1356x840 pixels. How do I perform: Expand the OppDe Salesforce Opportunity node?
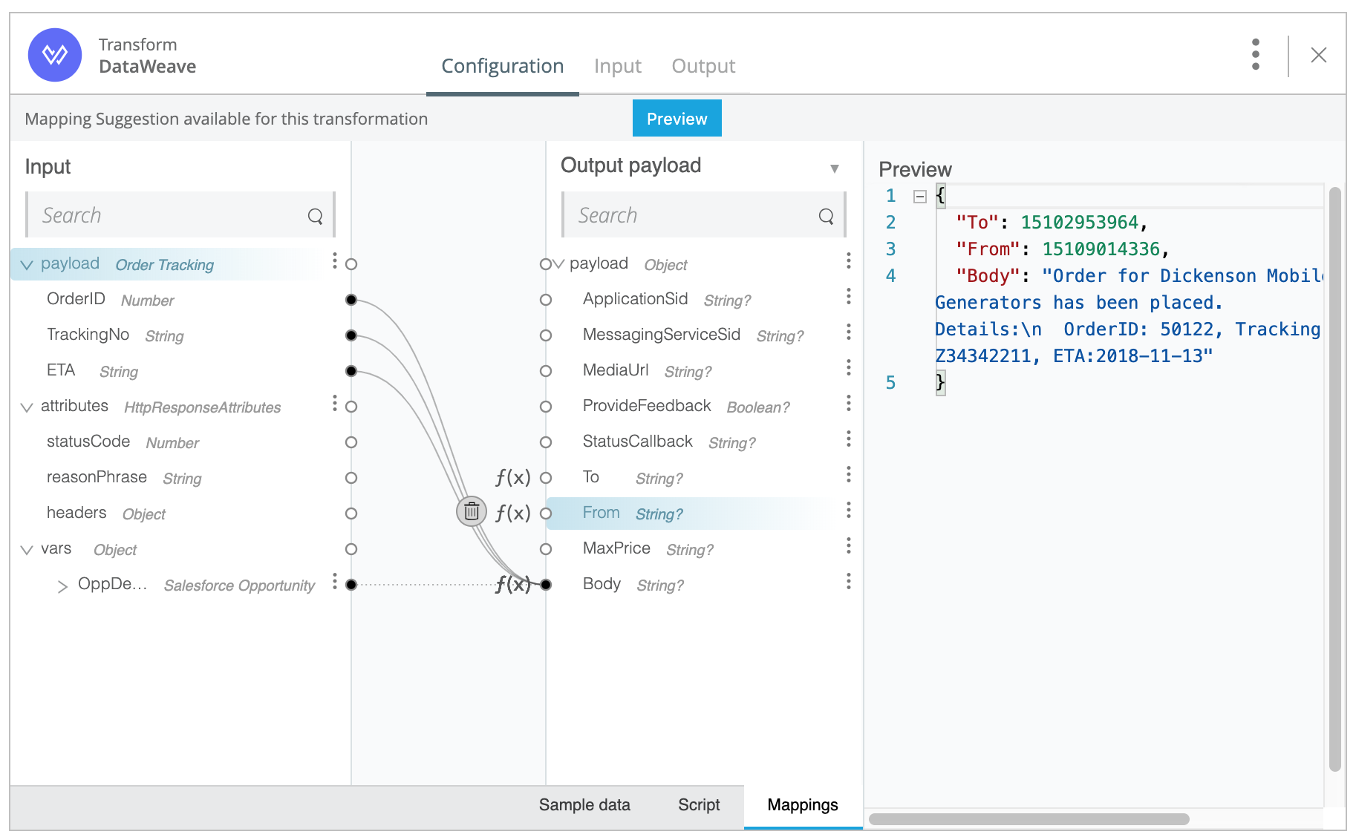(x=63, y=585)
